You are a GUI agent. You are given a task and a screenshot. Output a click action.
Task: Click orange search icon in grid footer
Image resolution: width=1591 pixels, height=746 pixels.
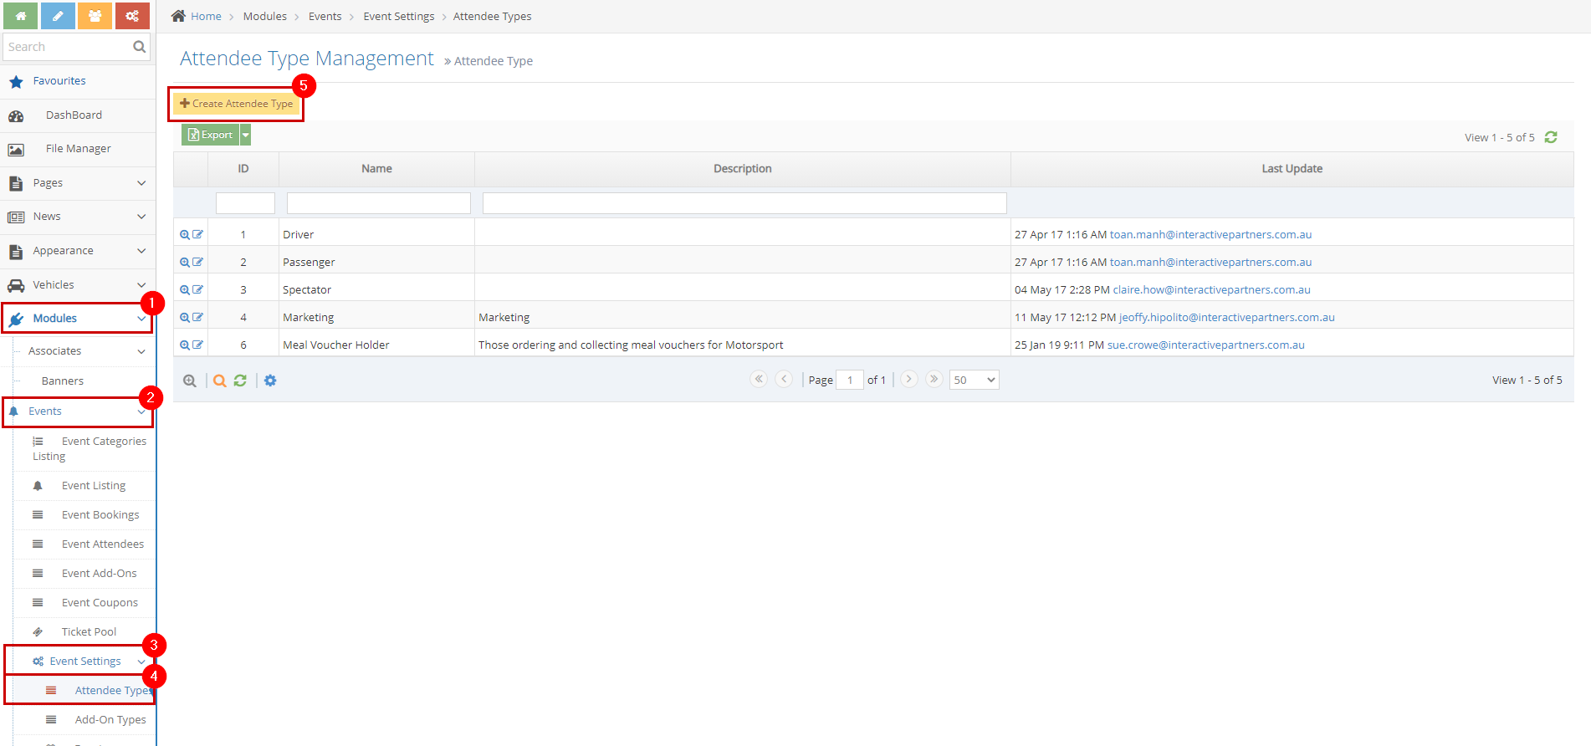(x=219, y=381)
